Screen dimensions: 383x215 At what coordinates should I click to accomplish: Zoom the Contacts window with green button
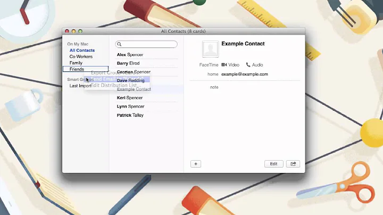[80, 31]
